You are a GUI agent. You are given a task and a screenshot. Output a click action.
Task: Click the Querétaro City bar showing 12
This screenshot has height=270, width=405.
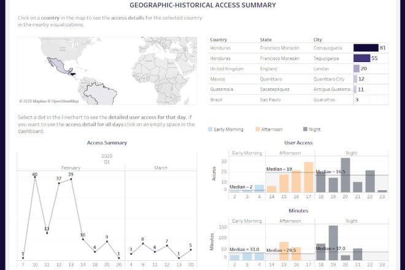(355, 79)
